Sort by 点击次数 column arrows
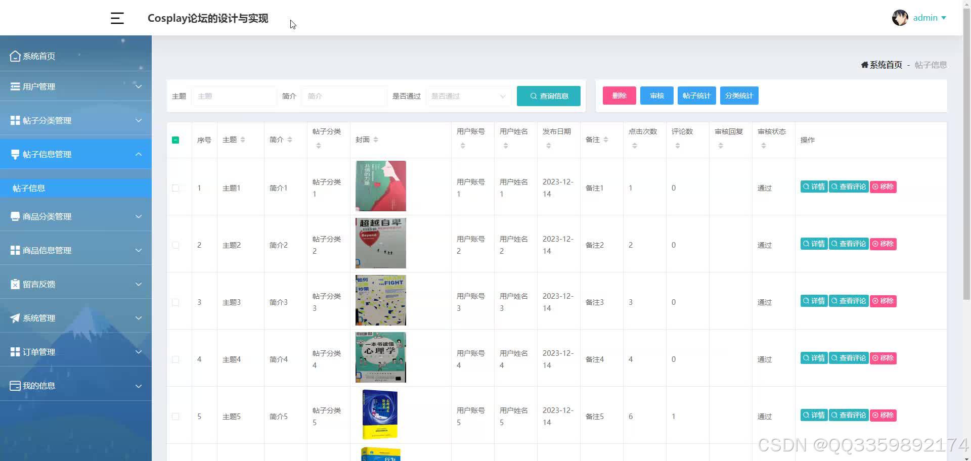This screenshot has height=461, width=971. click(635, 146)
